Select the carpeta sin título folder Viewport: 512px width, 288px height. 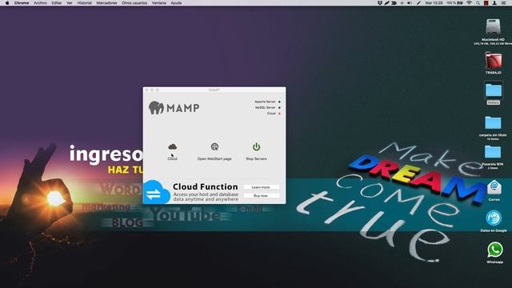click(x=493, y=123)
